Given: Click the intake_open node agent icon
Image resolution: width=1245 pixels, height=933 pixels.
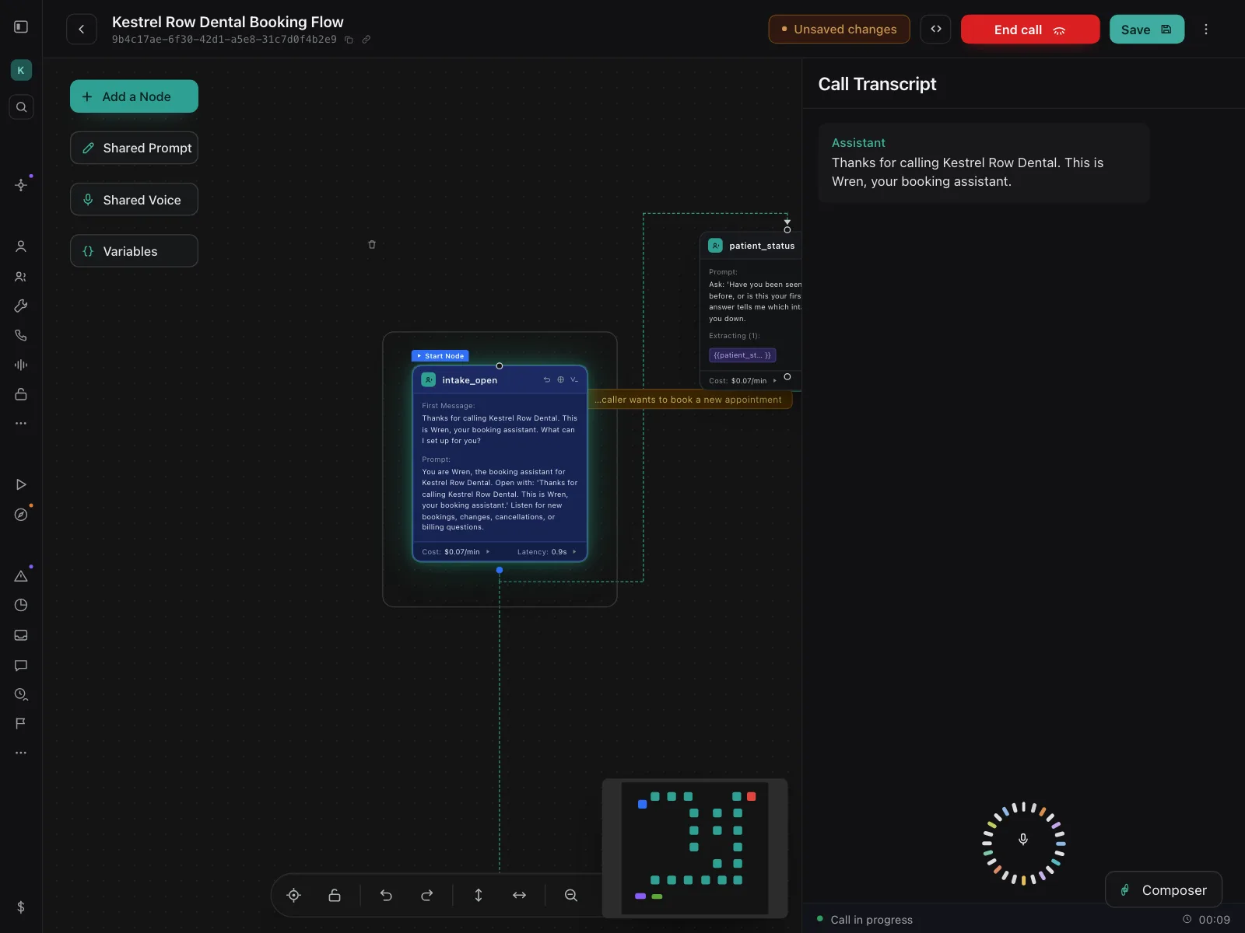Looking at the screenshot, I should pos(429,380).
